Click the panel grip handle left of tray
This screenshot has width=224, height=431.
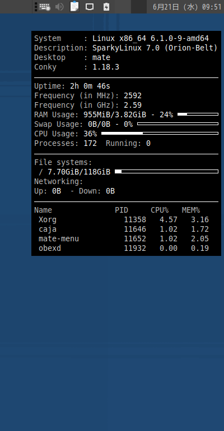[36, 7]
